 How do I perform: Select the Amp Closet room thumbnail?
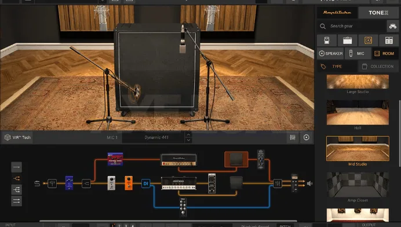[x=358, y=185]
